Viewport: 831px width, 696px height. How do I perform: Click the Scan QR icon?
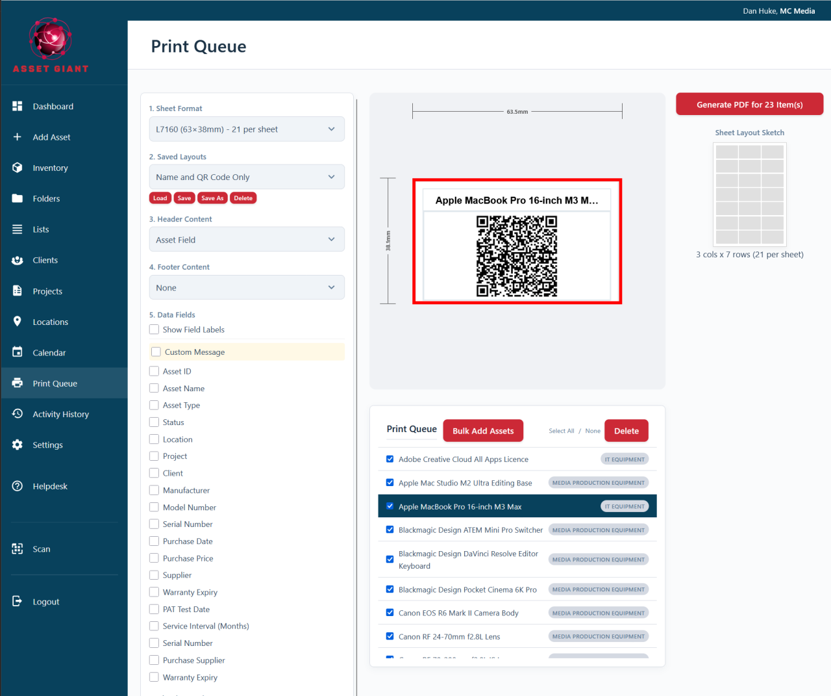point(18,549)
